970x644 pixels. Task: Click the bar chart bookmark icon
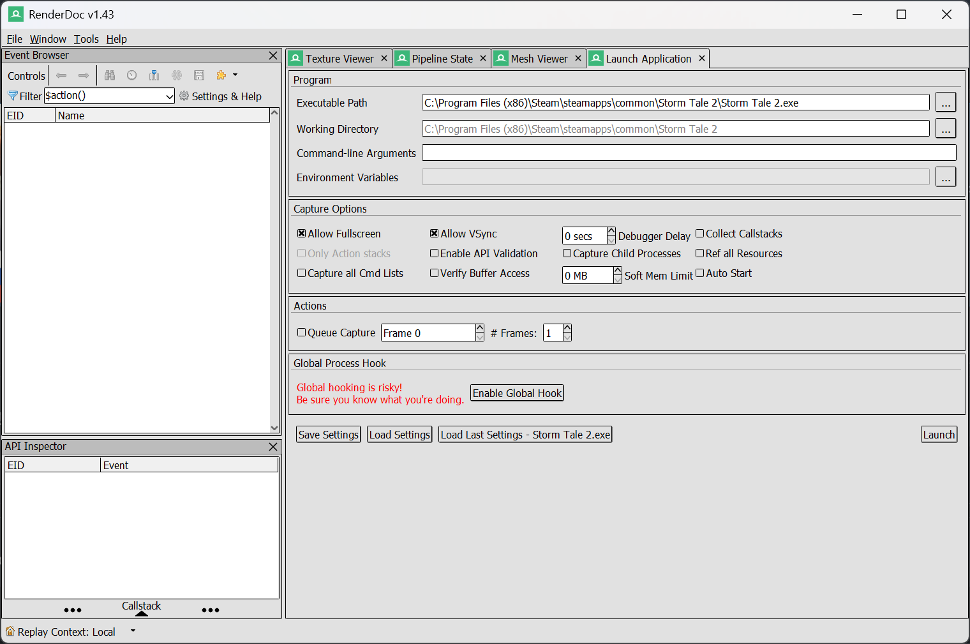point(154,75)
